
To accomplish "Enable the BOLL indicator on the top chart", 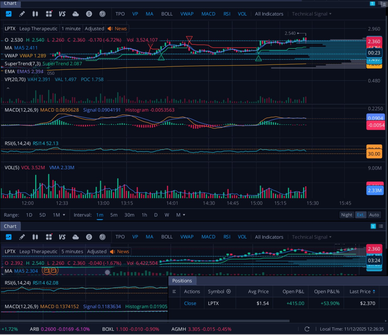I will [x=167, y=14].
